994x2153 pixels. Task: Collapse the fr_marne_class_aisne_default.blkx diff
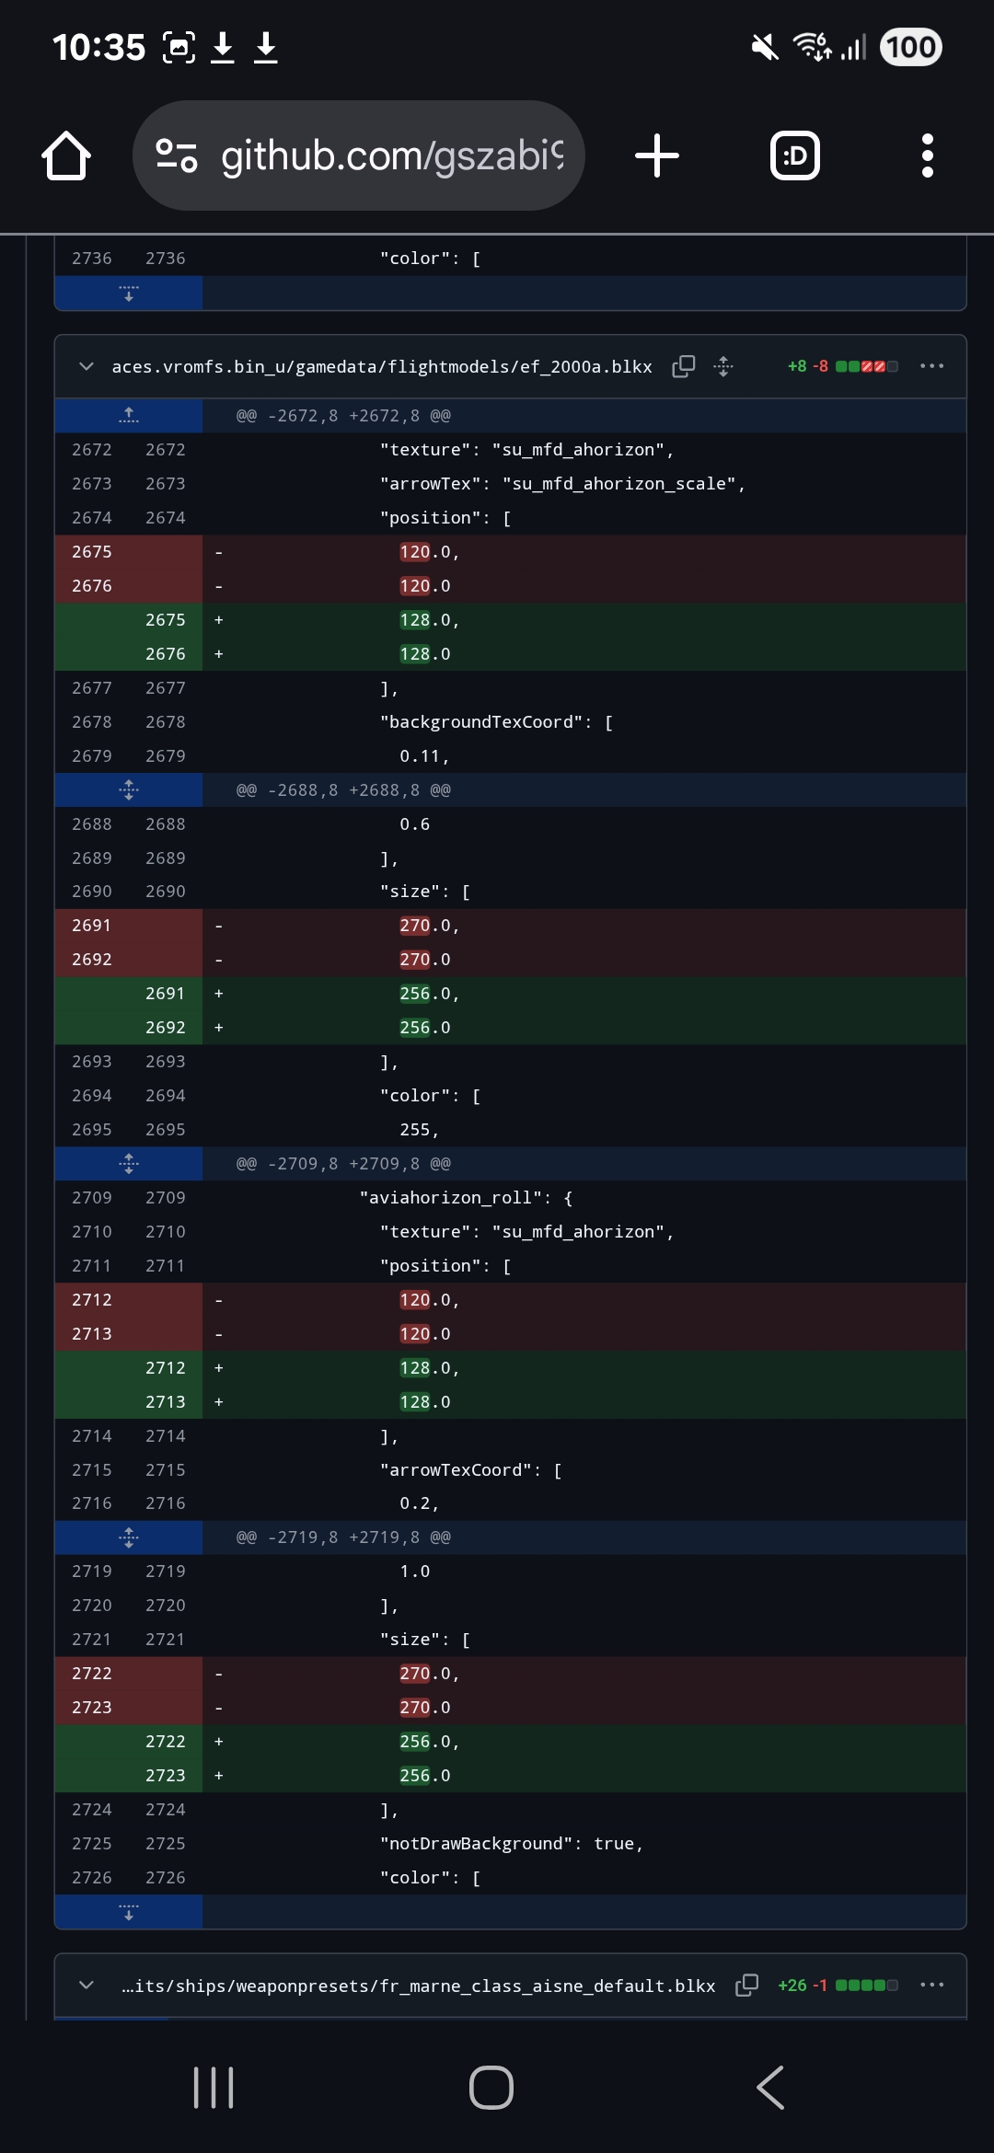(x=87, y=1985)
